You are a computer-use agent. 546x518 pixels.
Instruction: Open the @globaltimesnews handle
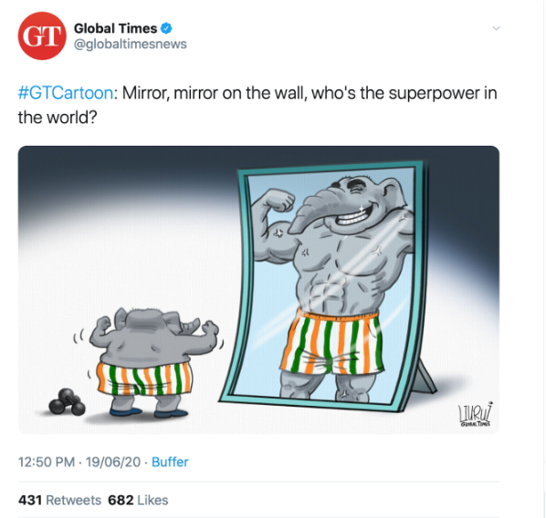pos(131,44)
